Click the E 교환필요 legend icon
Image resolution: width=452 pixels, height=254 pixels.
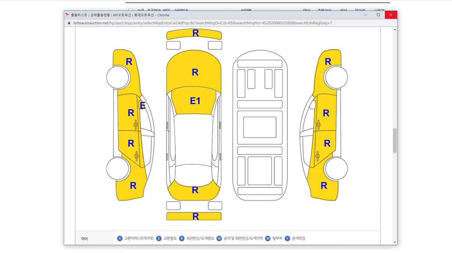[159, 238]
